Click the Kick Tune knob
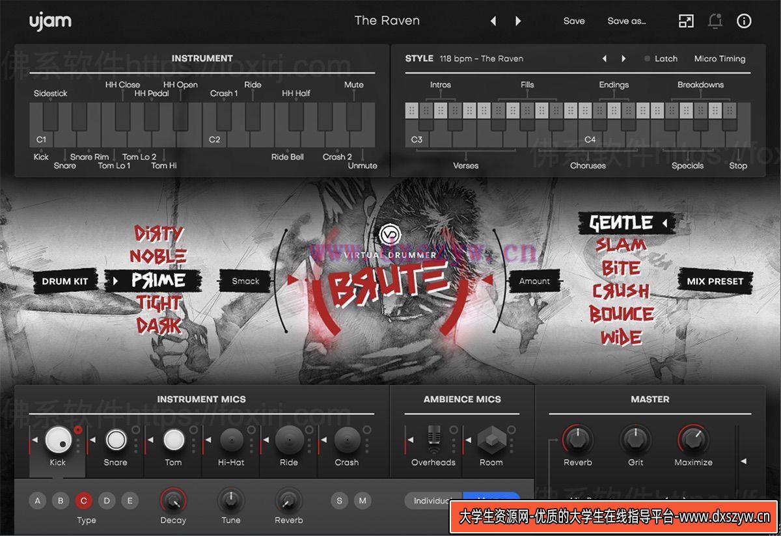The height and width of the screenshot is (536, 781). (x=230, y=500)
